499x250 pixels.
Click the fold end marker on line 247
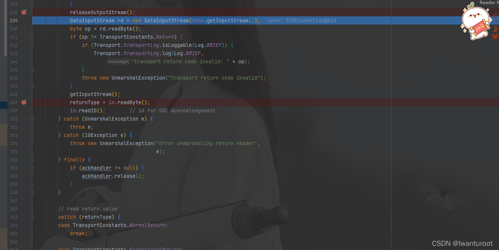pyautogui.click(x=32, y=86)
